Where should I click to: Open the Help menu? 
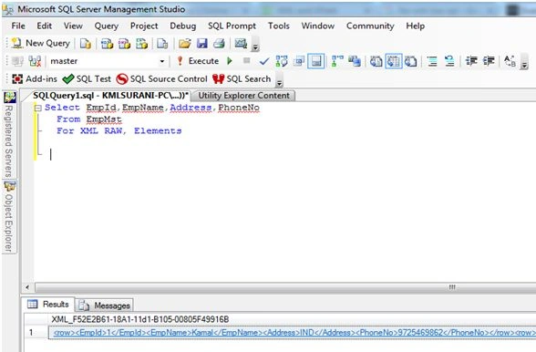416,26
